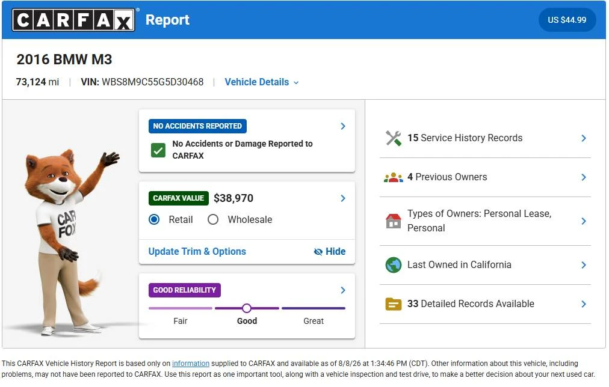Open the Good Reliability chevron arrow
This screenshot has height=387, width=609.
click(343, 290)
